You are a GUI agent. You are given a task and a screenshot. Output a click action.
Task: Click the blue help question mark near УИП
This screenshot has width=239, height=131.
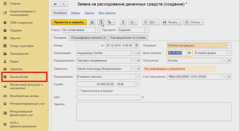[x=143, y=98]
